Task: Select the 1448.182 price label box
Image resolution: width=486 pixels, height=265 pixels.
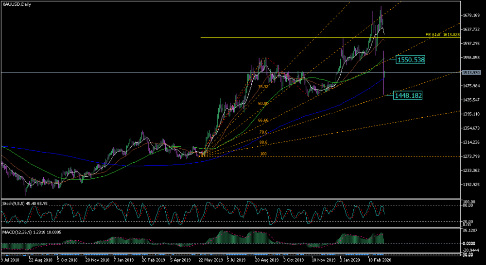Action: [408, 96]
